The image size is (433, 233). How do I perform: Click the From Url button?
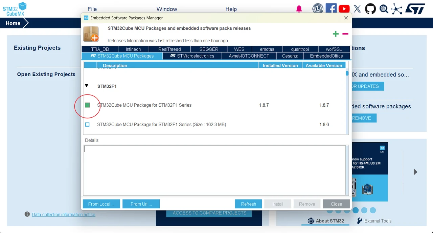tap(141, 204)
